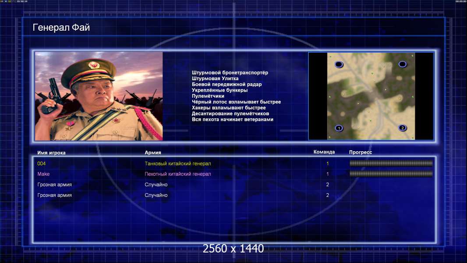Click the 'Генерал Фай' title heading
Viewport: 467px width, 263px height.
[61, 28]
